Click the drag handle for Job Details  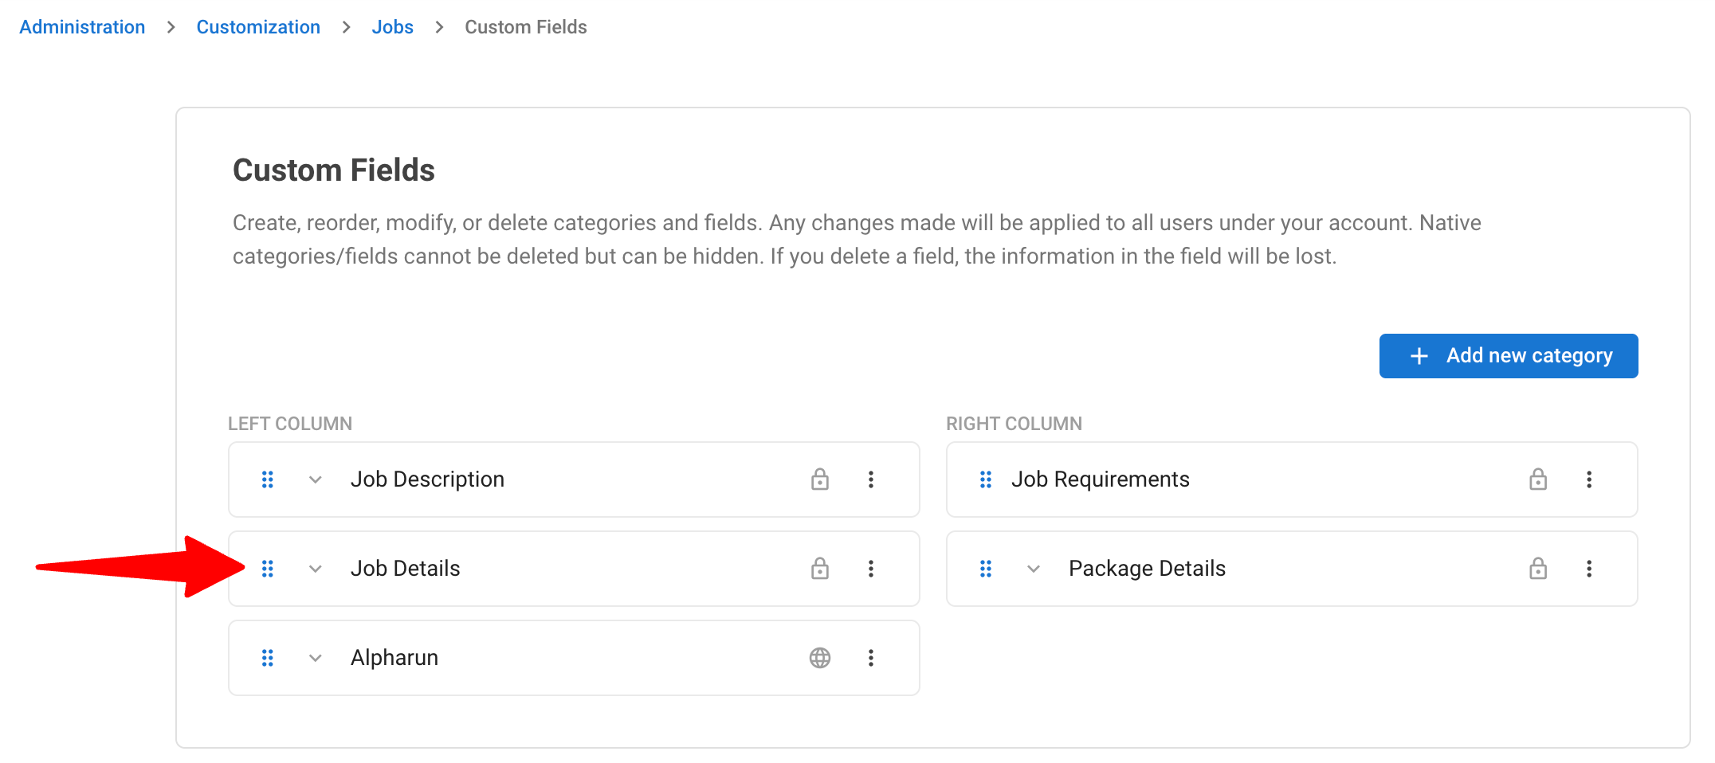[268, 569]
